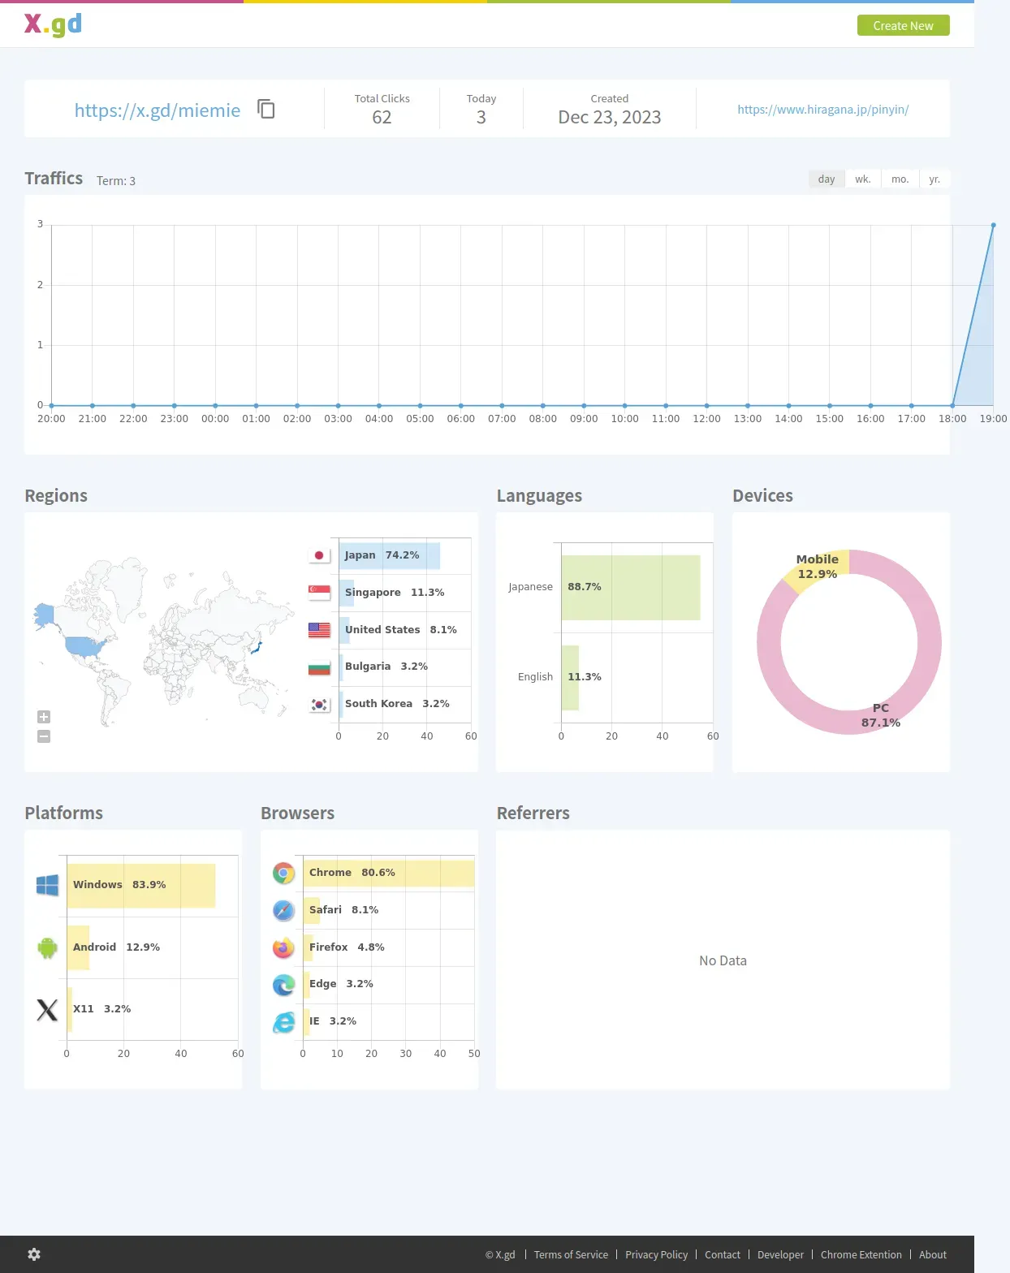Switch traffic view to wk.
Viewport: 1010px width, 1273px height.
click(863, 179)
